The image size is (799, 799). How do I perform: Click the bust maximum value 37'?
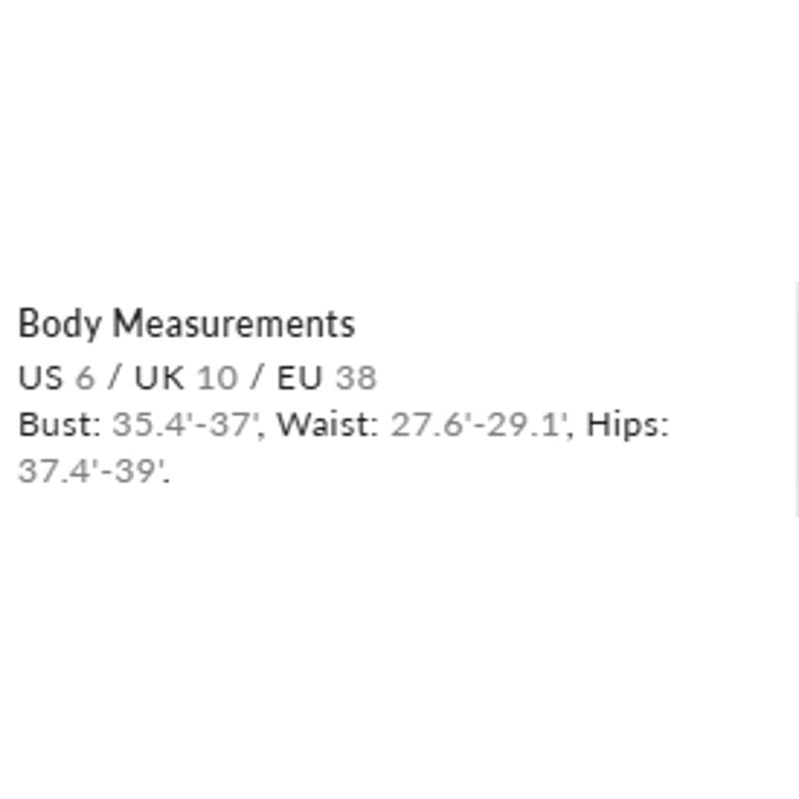click(237, 424)
